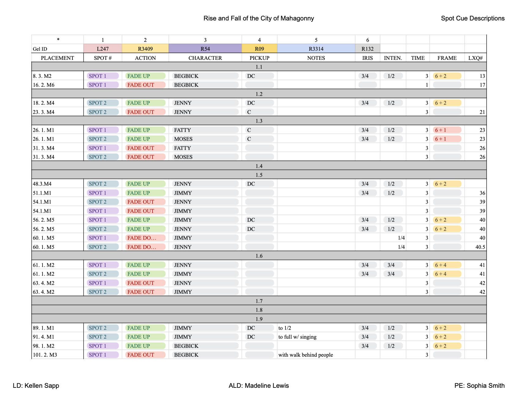
Task: Click placement cell '51.1.M1'
Action: pos(57,193)
